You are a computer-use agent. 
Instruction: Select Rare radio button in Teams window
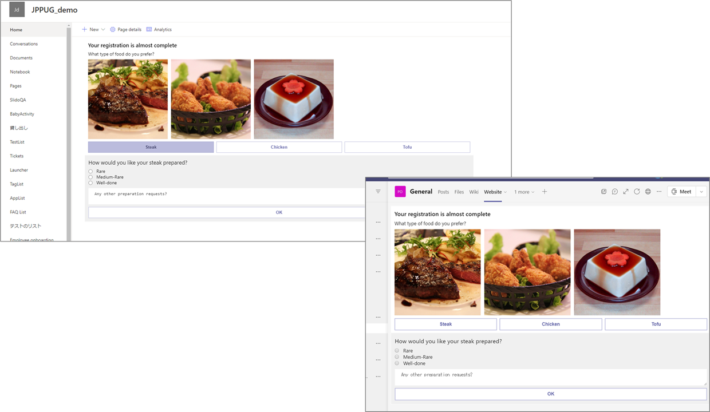[397, 351]
